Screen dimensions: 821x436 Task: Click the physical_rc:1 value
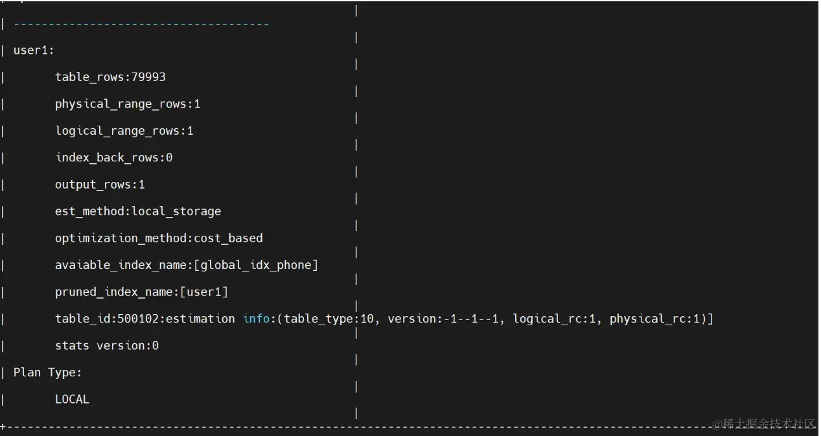(x=654, y=319)
